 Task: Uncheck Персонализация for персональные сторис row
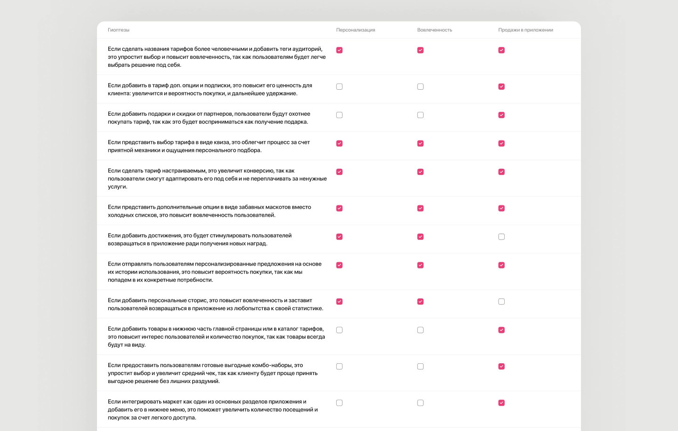pyautogui.click(x=339, y=302)
